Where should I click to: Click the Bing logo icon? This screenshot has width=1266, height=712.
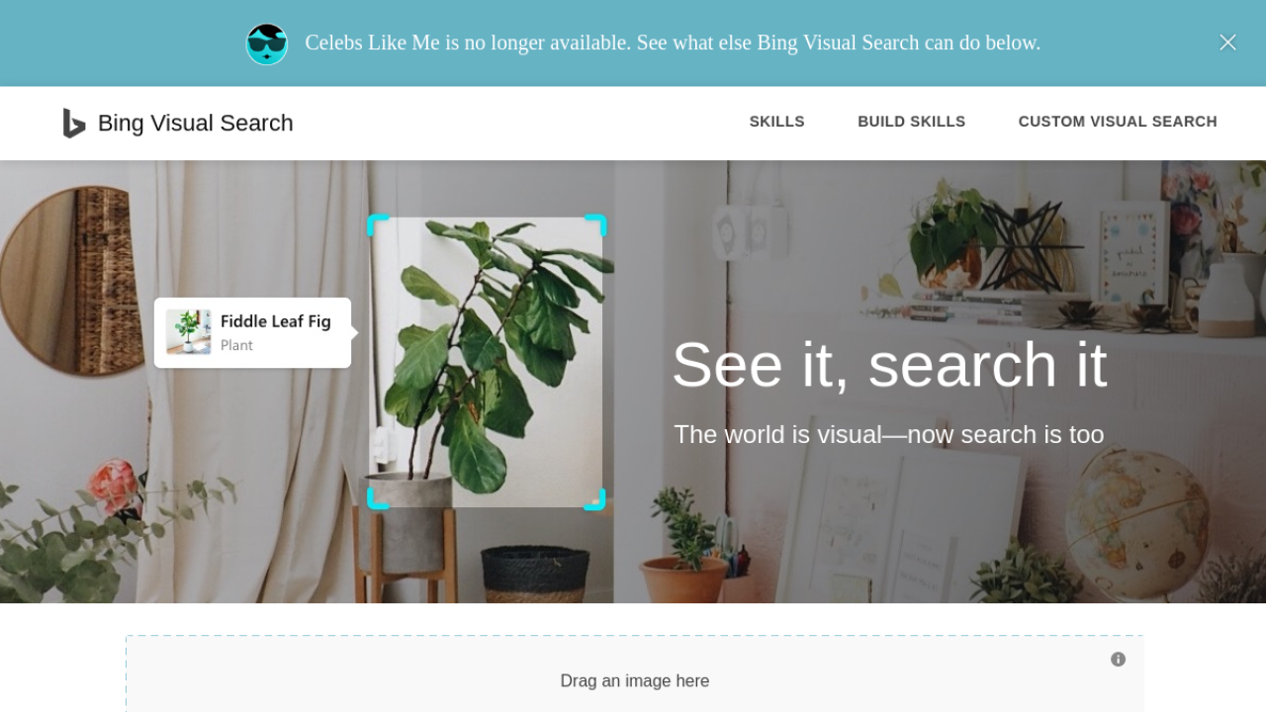click(x=74, y=123)
